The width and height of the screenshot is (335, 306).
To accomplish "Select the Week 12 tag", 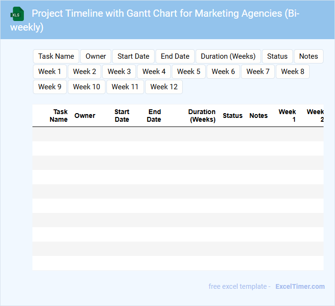I will 164,87.
